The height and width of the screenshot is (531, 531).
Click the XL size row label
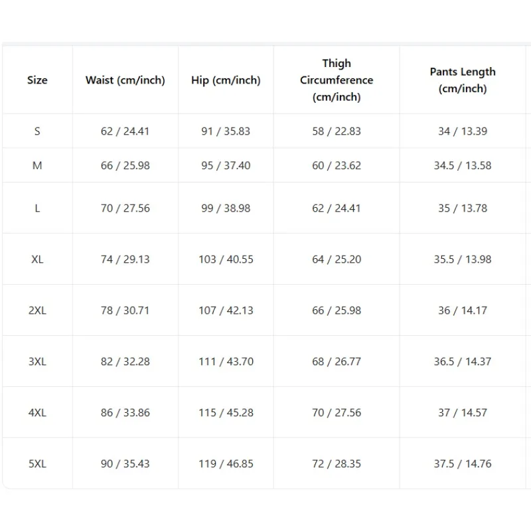[x=37, y=260]
